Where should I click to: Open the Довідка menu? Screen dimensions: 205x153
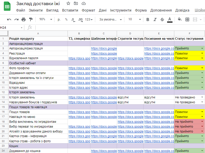(182, 10)
